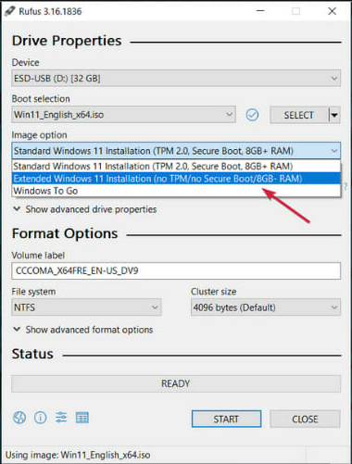Open the Boot selection dropdown

[x=123, y=115]
